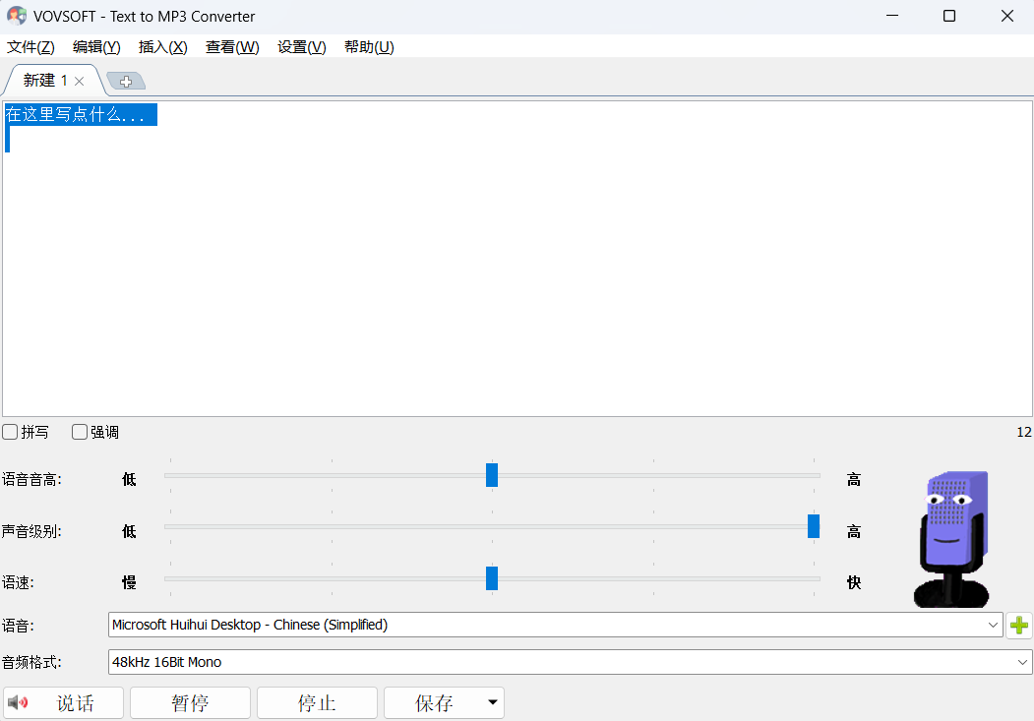Enable the 强调 checkbox
Viewport: 1034px width, 721px height.
point(80,432)
